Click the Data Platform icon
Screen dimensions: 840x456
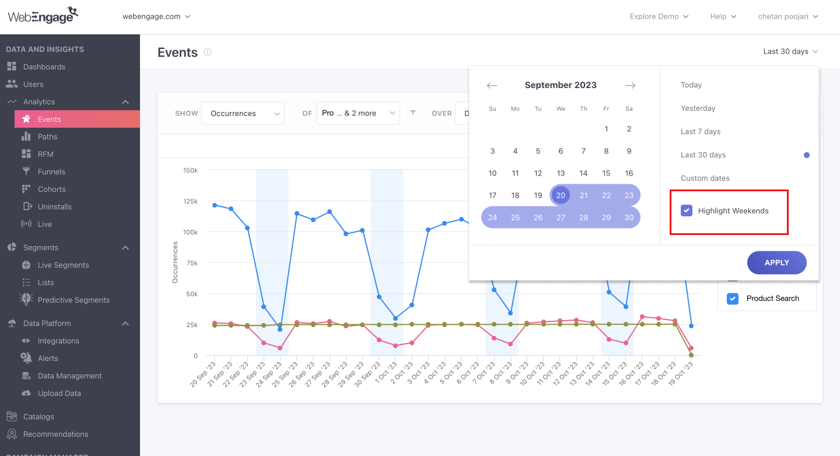click(x=12, y=323)
